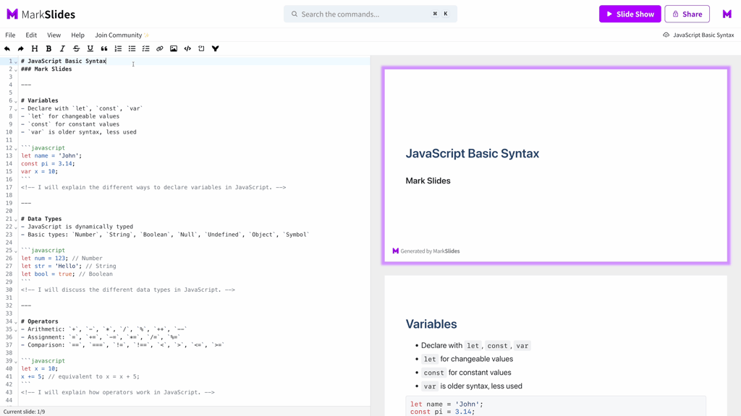Start the Slide Show
Viewport: 741px width, 416px height.
point(630,14)
